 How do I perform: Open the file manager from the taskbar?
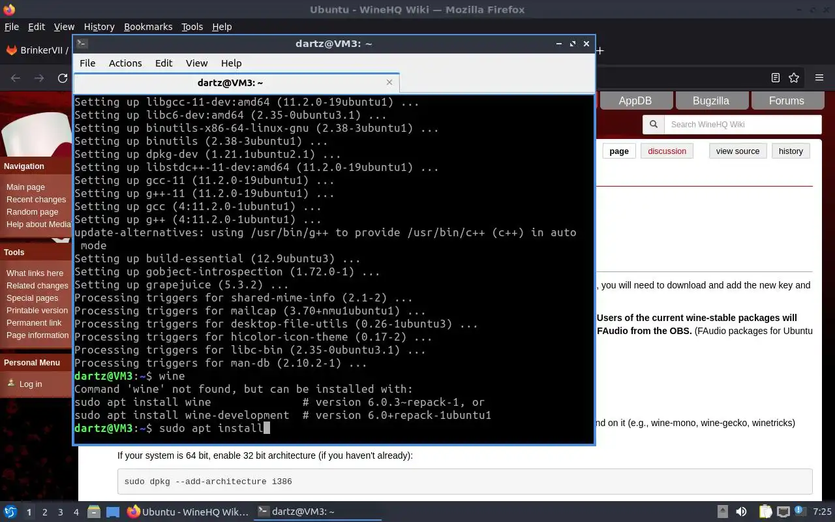coord(93,512)
